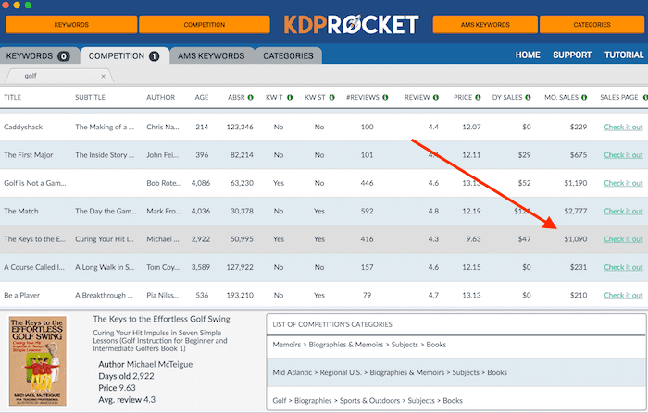Select The Match title
The height and width of the screenshot is (413, 648).
[x=21, y=212]
